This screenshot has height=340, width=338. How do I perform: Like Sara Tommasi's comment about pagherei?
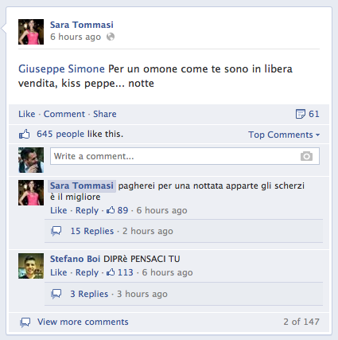59,210
